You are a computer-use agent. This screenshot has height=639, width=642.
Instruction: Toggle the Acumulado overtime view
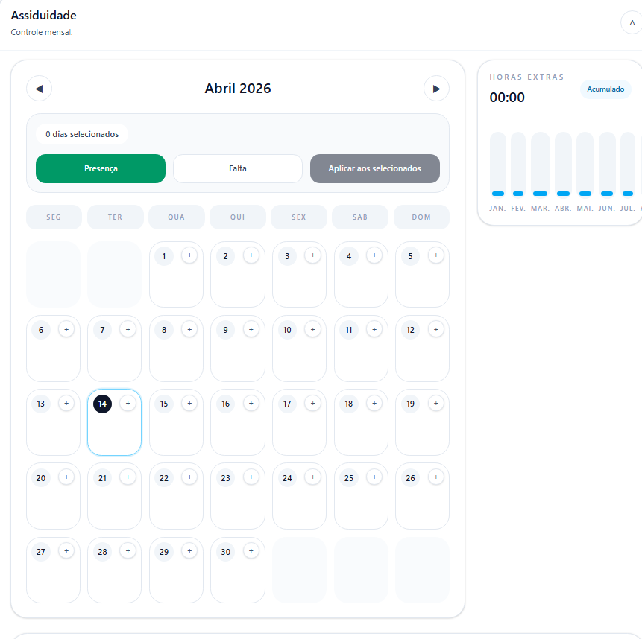[605, 89]
